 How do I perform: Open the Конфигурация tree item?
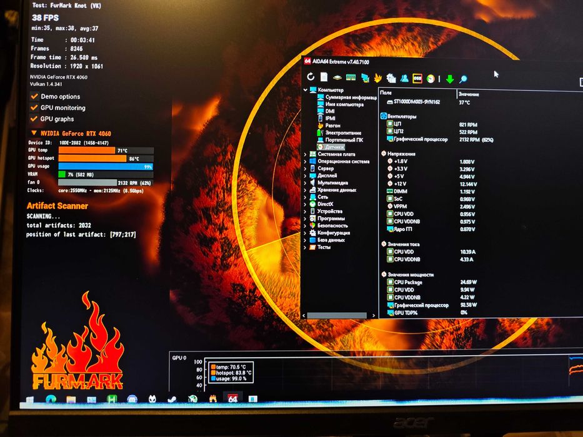tap(334, 233)
